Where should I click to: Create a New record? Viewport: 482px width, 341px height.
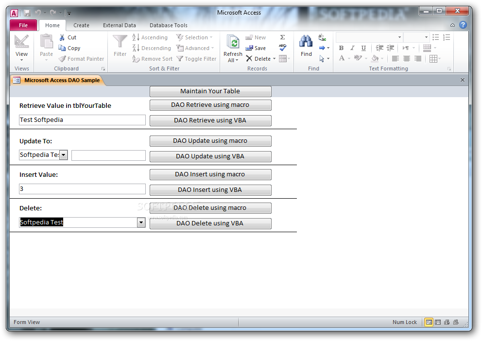[256, 37]
